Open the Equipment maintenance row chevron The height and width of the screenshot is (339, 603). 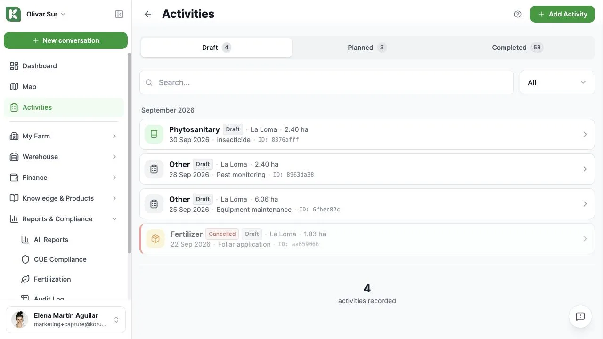pyautogui.click(x=585, y=204)
